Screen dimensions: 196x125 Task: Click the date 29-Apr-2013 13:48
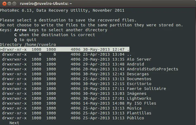(x=104, y=64)
